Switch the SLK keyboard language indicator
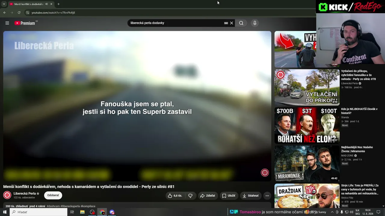This screenshot has width=385, height=216. pyautogui.click(x=357, y=212)
